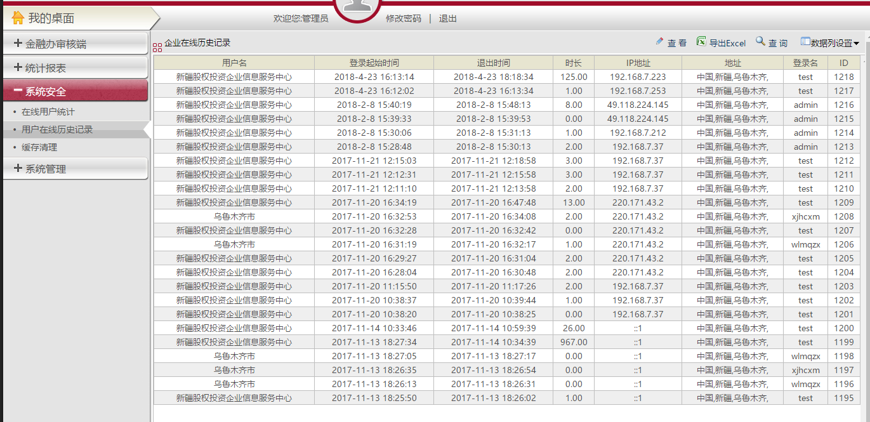
Task: Click the pencil icon for 查看
Action: click(x=659, y=42)
